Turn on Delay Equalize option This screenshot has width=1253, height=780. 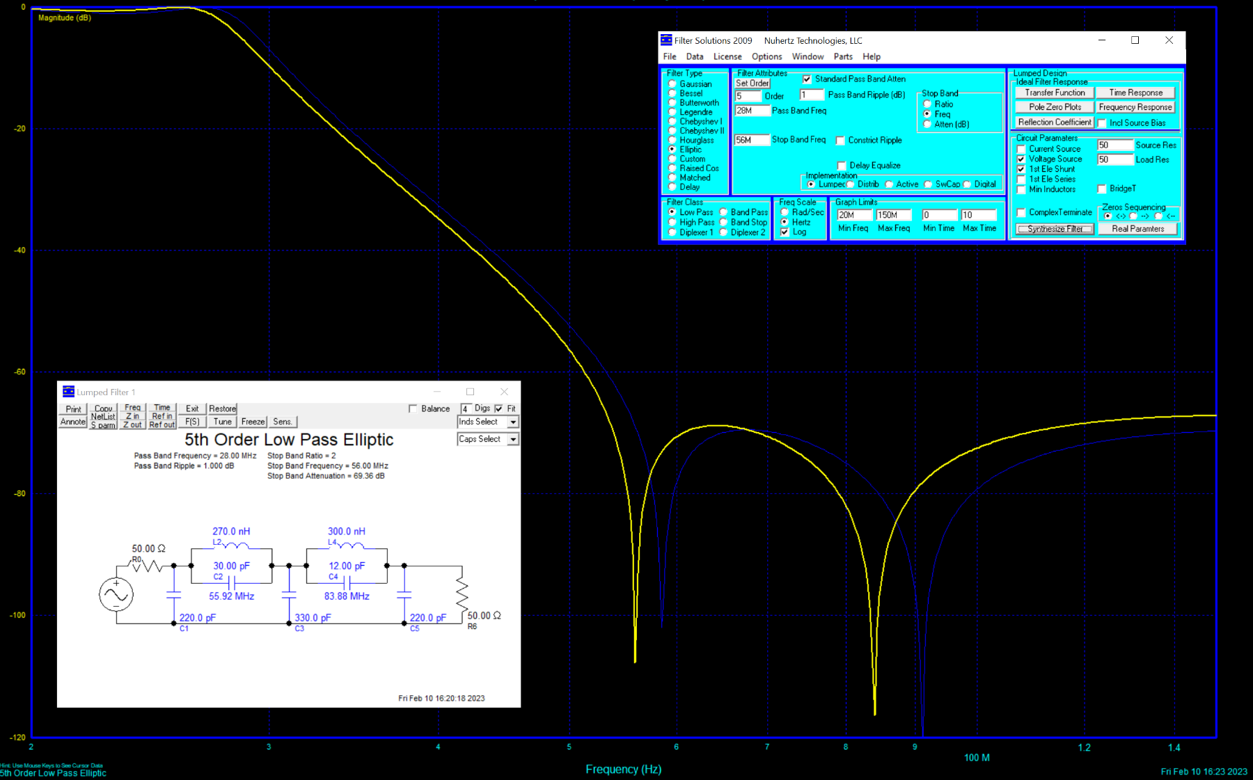coord(842,166)
